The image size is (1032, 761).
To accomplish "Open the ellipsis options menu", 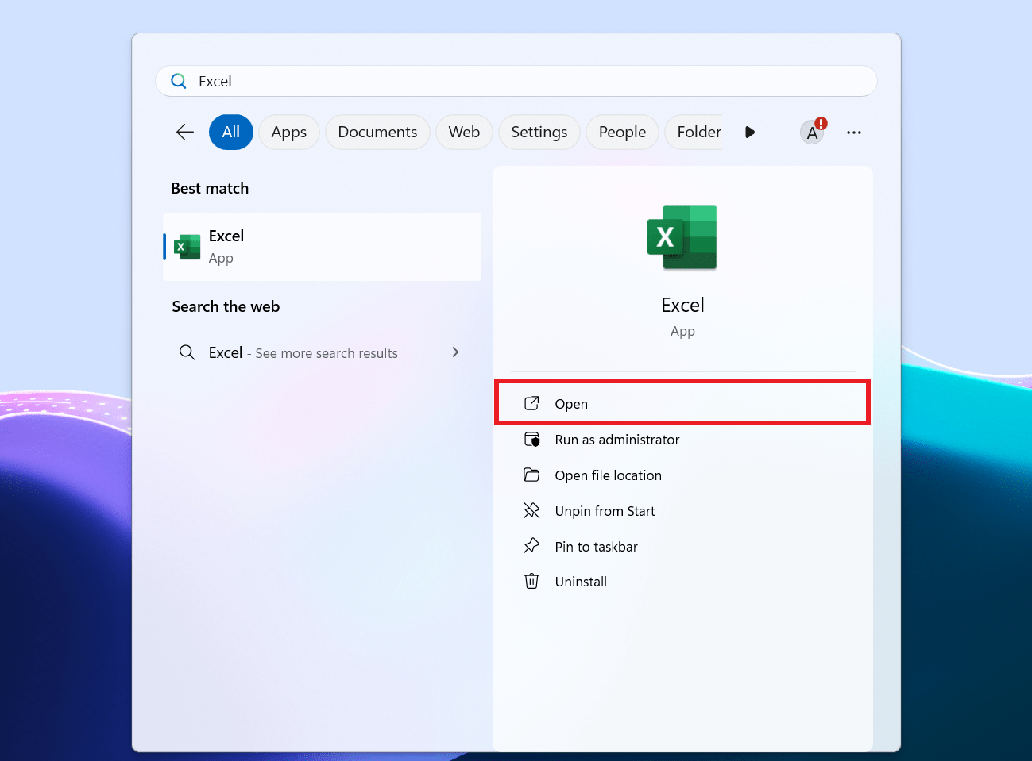I will (x=854, y=132).
